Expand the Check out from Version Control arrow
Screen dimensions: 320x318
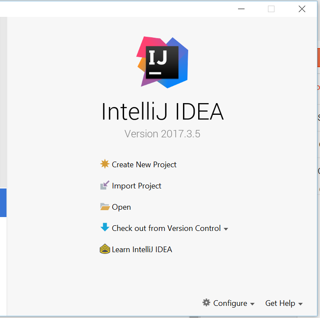(x=226, y=229)
